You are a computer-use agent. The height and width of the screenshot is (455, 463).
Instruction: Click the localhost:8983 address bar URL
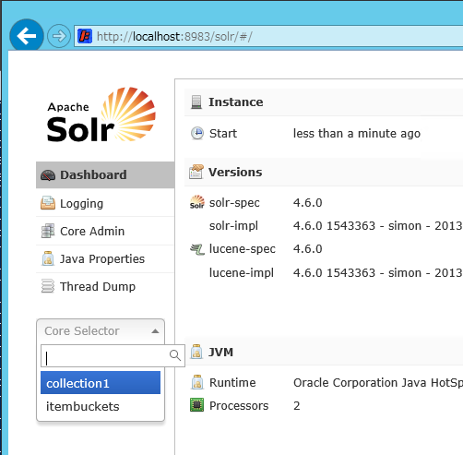[x=174, y=37]
